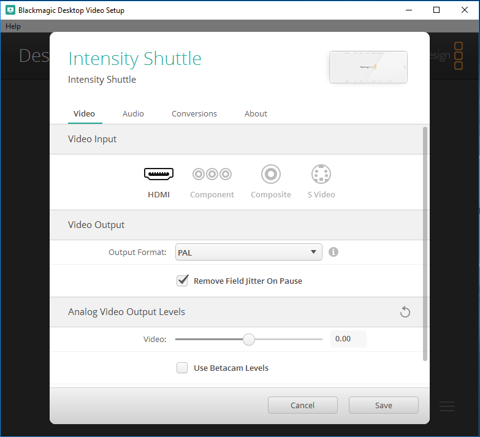The height and width of the screenshot is (437, 480).
Task: Click the Blackmagic app icon in title bar
Action: pyautogui.click(x=10, y=10)
